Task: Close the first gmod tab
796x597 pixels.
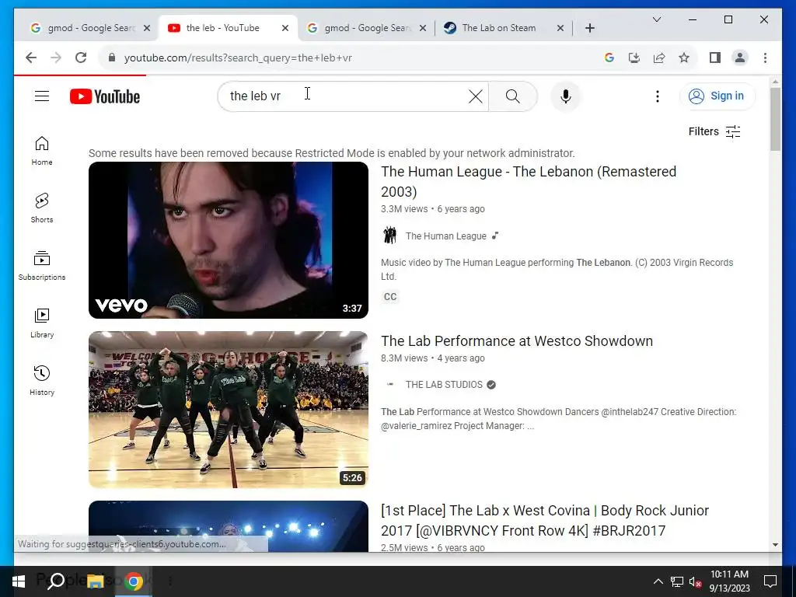Action: [147, 28]
